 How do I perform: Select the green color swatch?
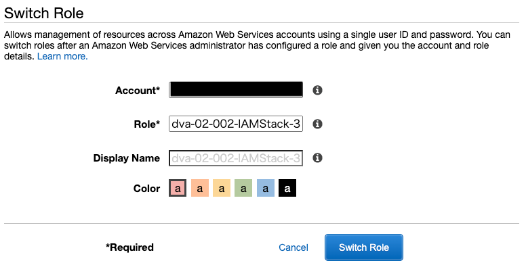click(x=243, y=188)
